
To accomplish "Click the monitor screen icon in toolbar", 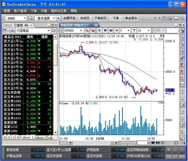I will 176,18.
